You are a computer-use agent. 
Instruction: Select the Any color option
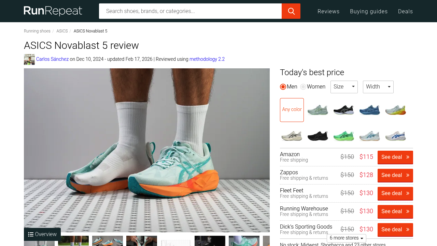tap(292, 110)
